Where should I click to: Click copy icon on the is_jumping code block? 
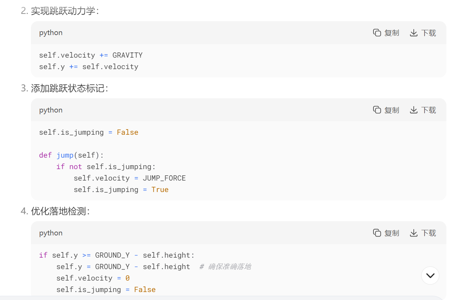377,110
